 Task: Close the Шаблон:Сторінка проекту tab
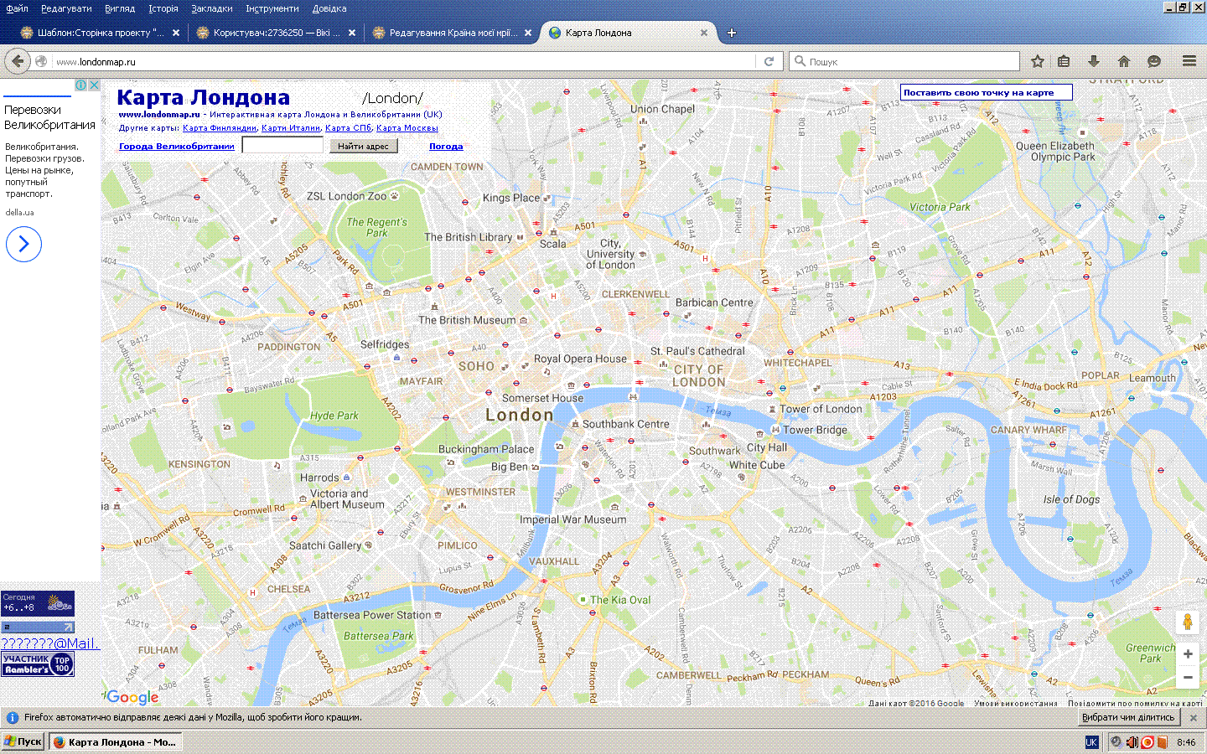(176, 33)
